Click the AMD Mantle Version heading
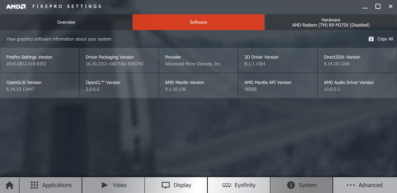 pos(184,82)
